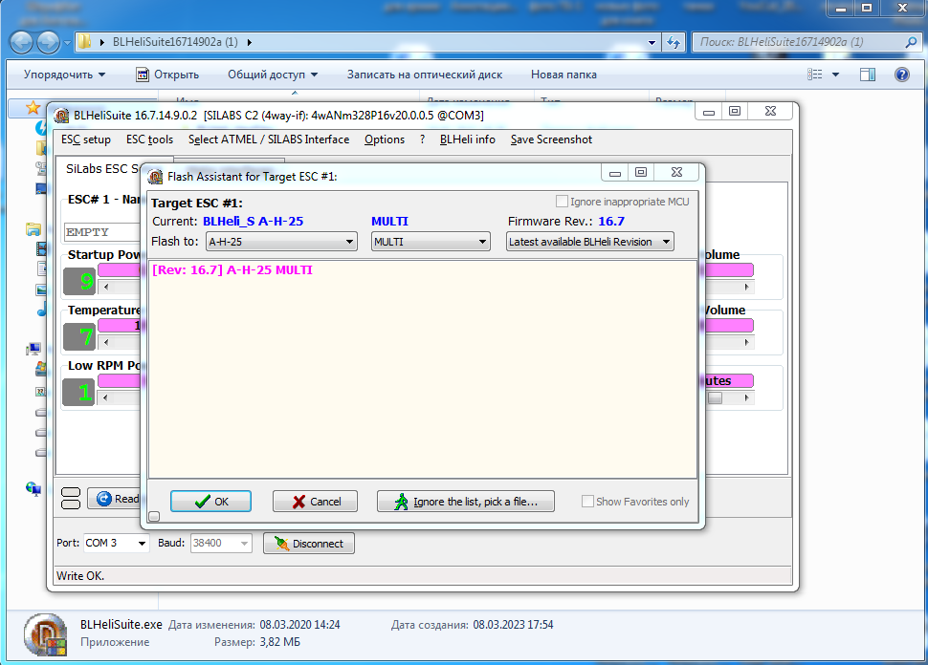Cancel the Flash Assistant dialog
Viewport: 928px width, 665px height.
pos(315,502)
